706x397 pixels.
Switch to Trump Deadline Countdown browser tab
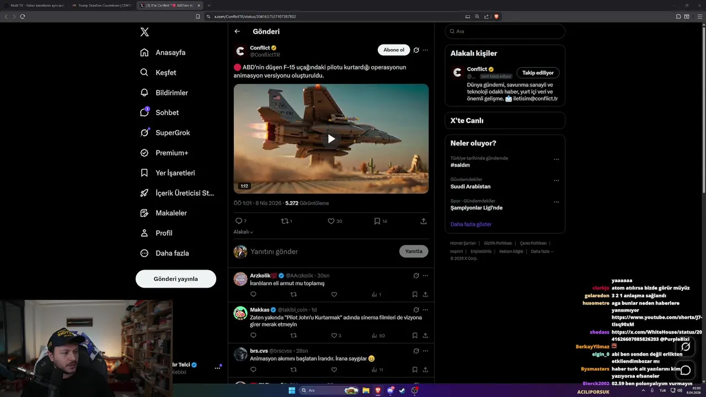click(x=102, y=6)
